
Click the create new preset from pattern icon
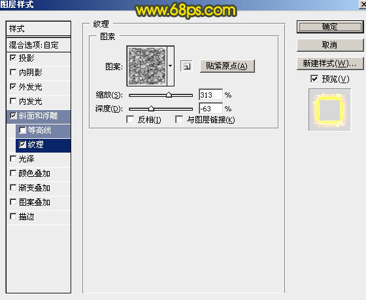186,66
